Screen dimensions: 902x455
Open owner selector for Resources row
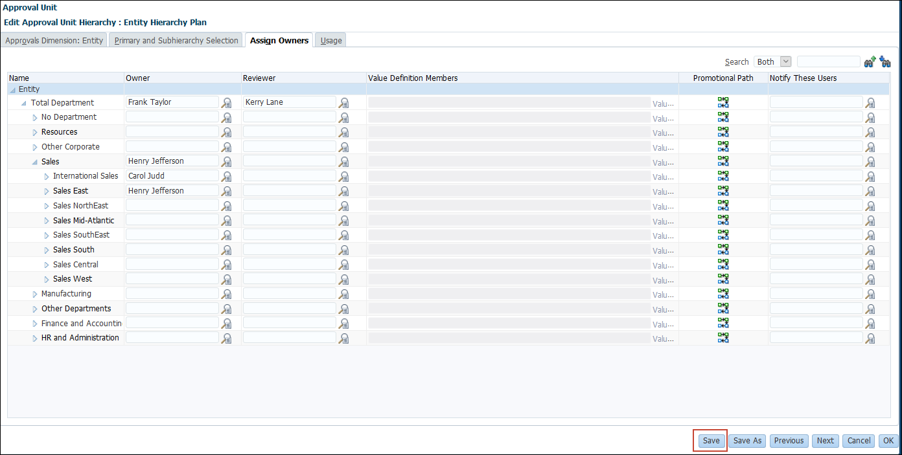pos(227,133)
